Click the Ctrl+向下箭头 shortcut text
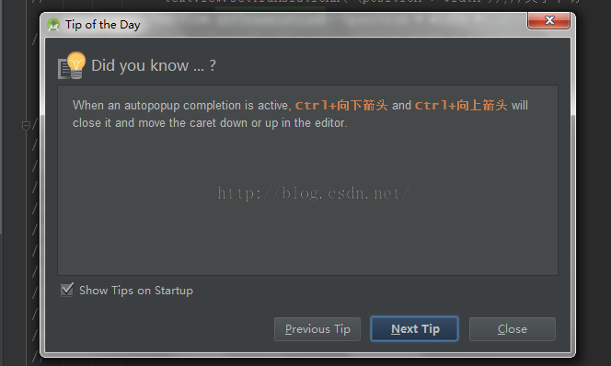This screenshot has height=366, width=611. coord(341,105)
